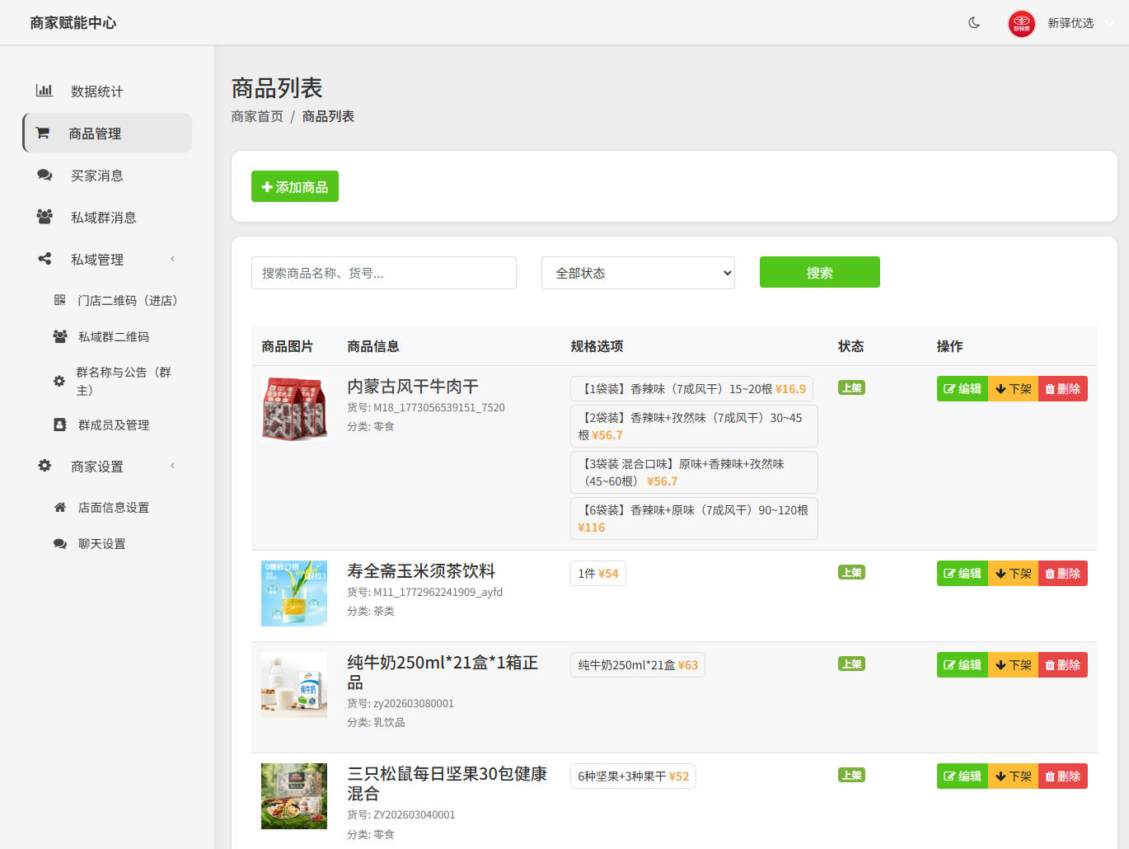1129x849 pixels.
Task: Toggle the 上架 status badge on 纯牛奶
Action: pos(851,663)
